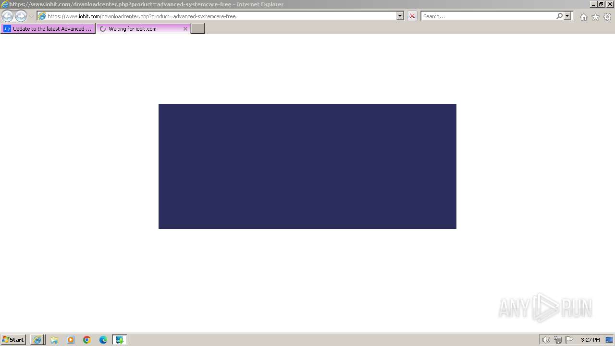
Task: Go forward with the Forward arrow button
Action: pyautogui.click(x=21, y=16)
